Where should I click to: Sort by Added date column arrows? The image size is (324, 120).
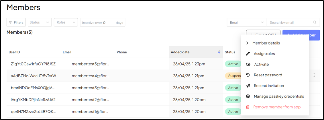click(219, 52)
